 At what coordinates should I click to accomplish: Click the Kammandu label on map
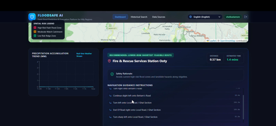pos(165,40)
